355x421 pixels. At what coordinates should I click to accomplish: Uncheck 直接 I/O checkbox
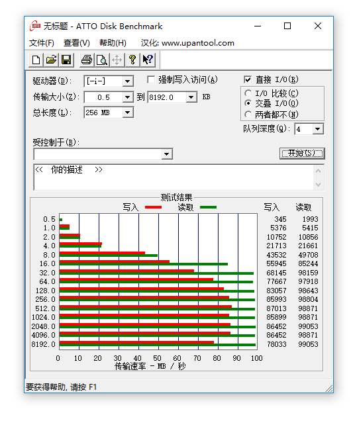248,79
